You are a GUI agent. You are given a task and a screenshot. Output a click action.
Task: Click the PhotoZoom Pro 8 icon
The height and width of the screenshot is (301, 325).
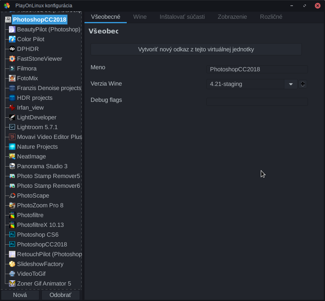click(x=12, y=205)
